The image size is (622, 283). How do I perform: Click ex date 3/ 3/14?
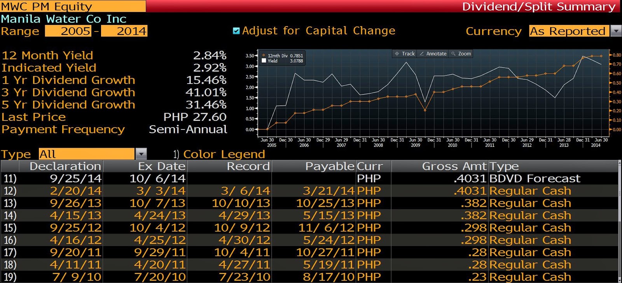coord(161,191)
